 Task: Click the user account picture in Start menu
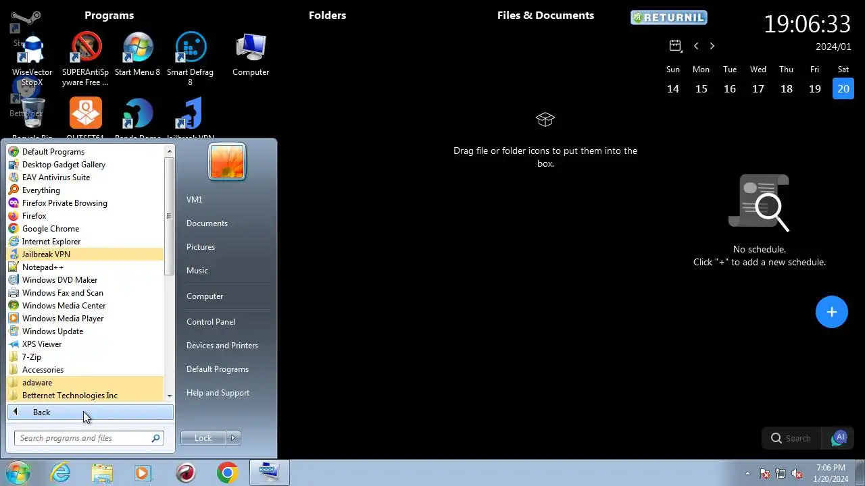(x=227, y=162)
